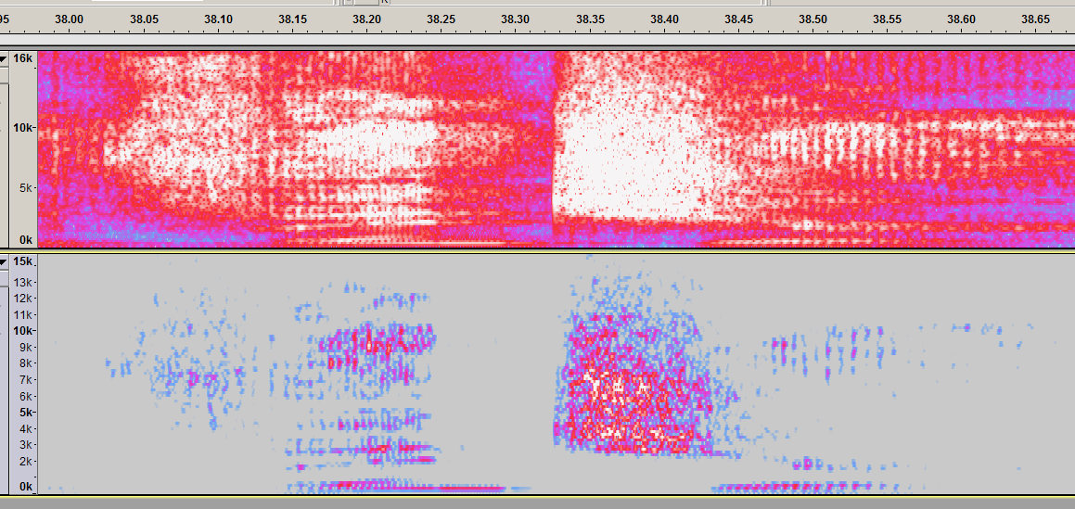Open the lower track's dropdown menu arrow
1075x509 pixels.
coord(4,261)
